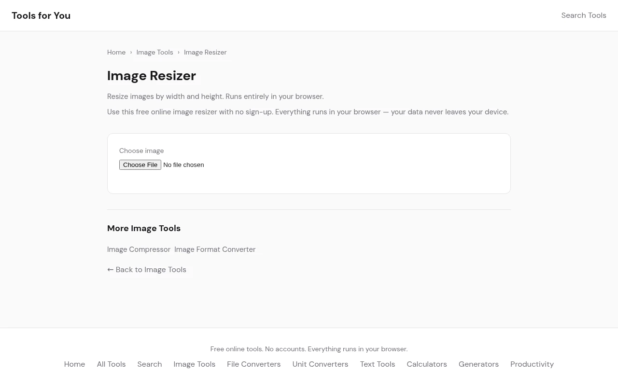Go to Generators footer link
Screen dimensions: 618x386
coord(478,364)
